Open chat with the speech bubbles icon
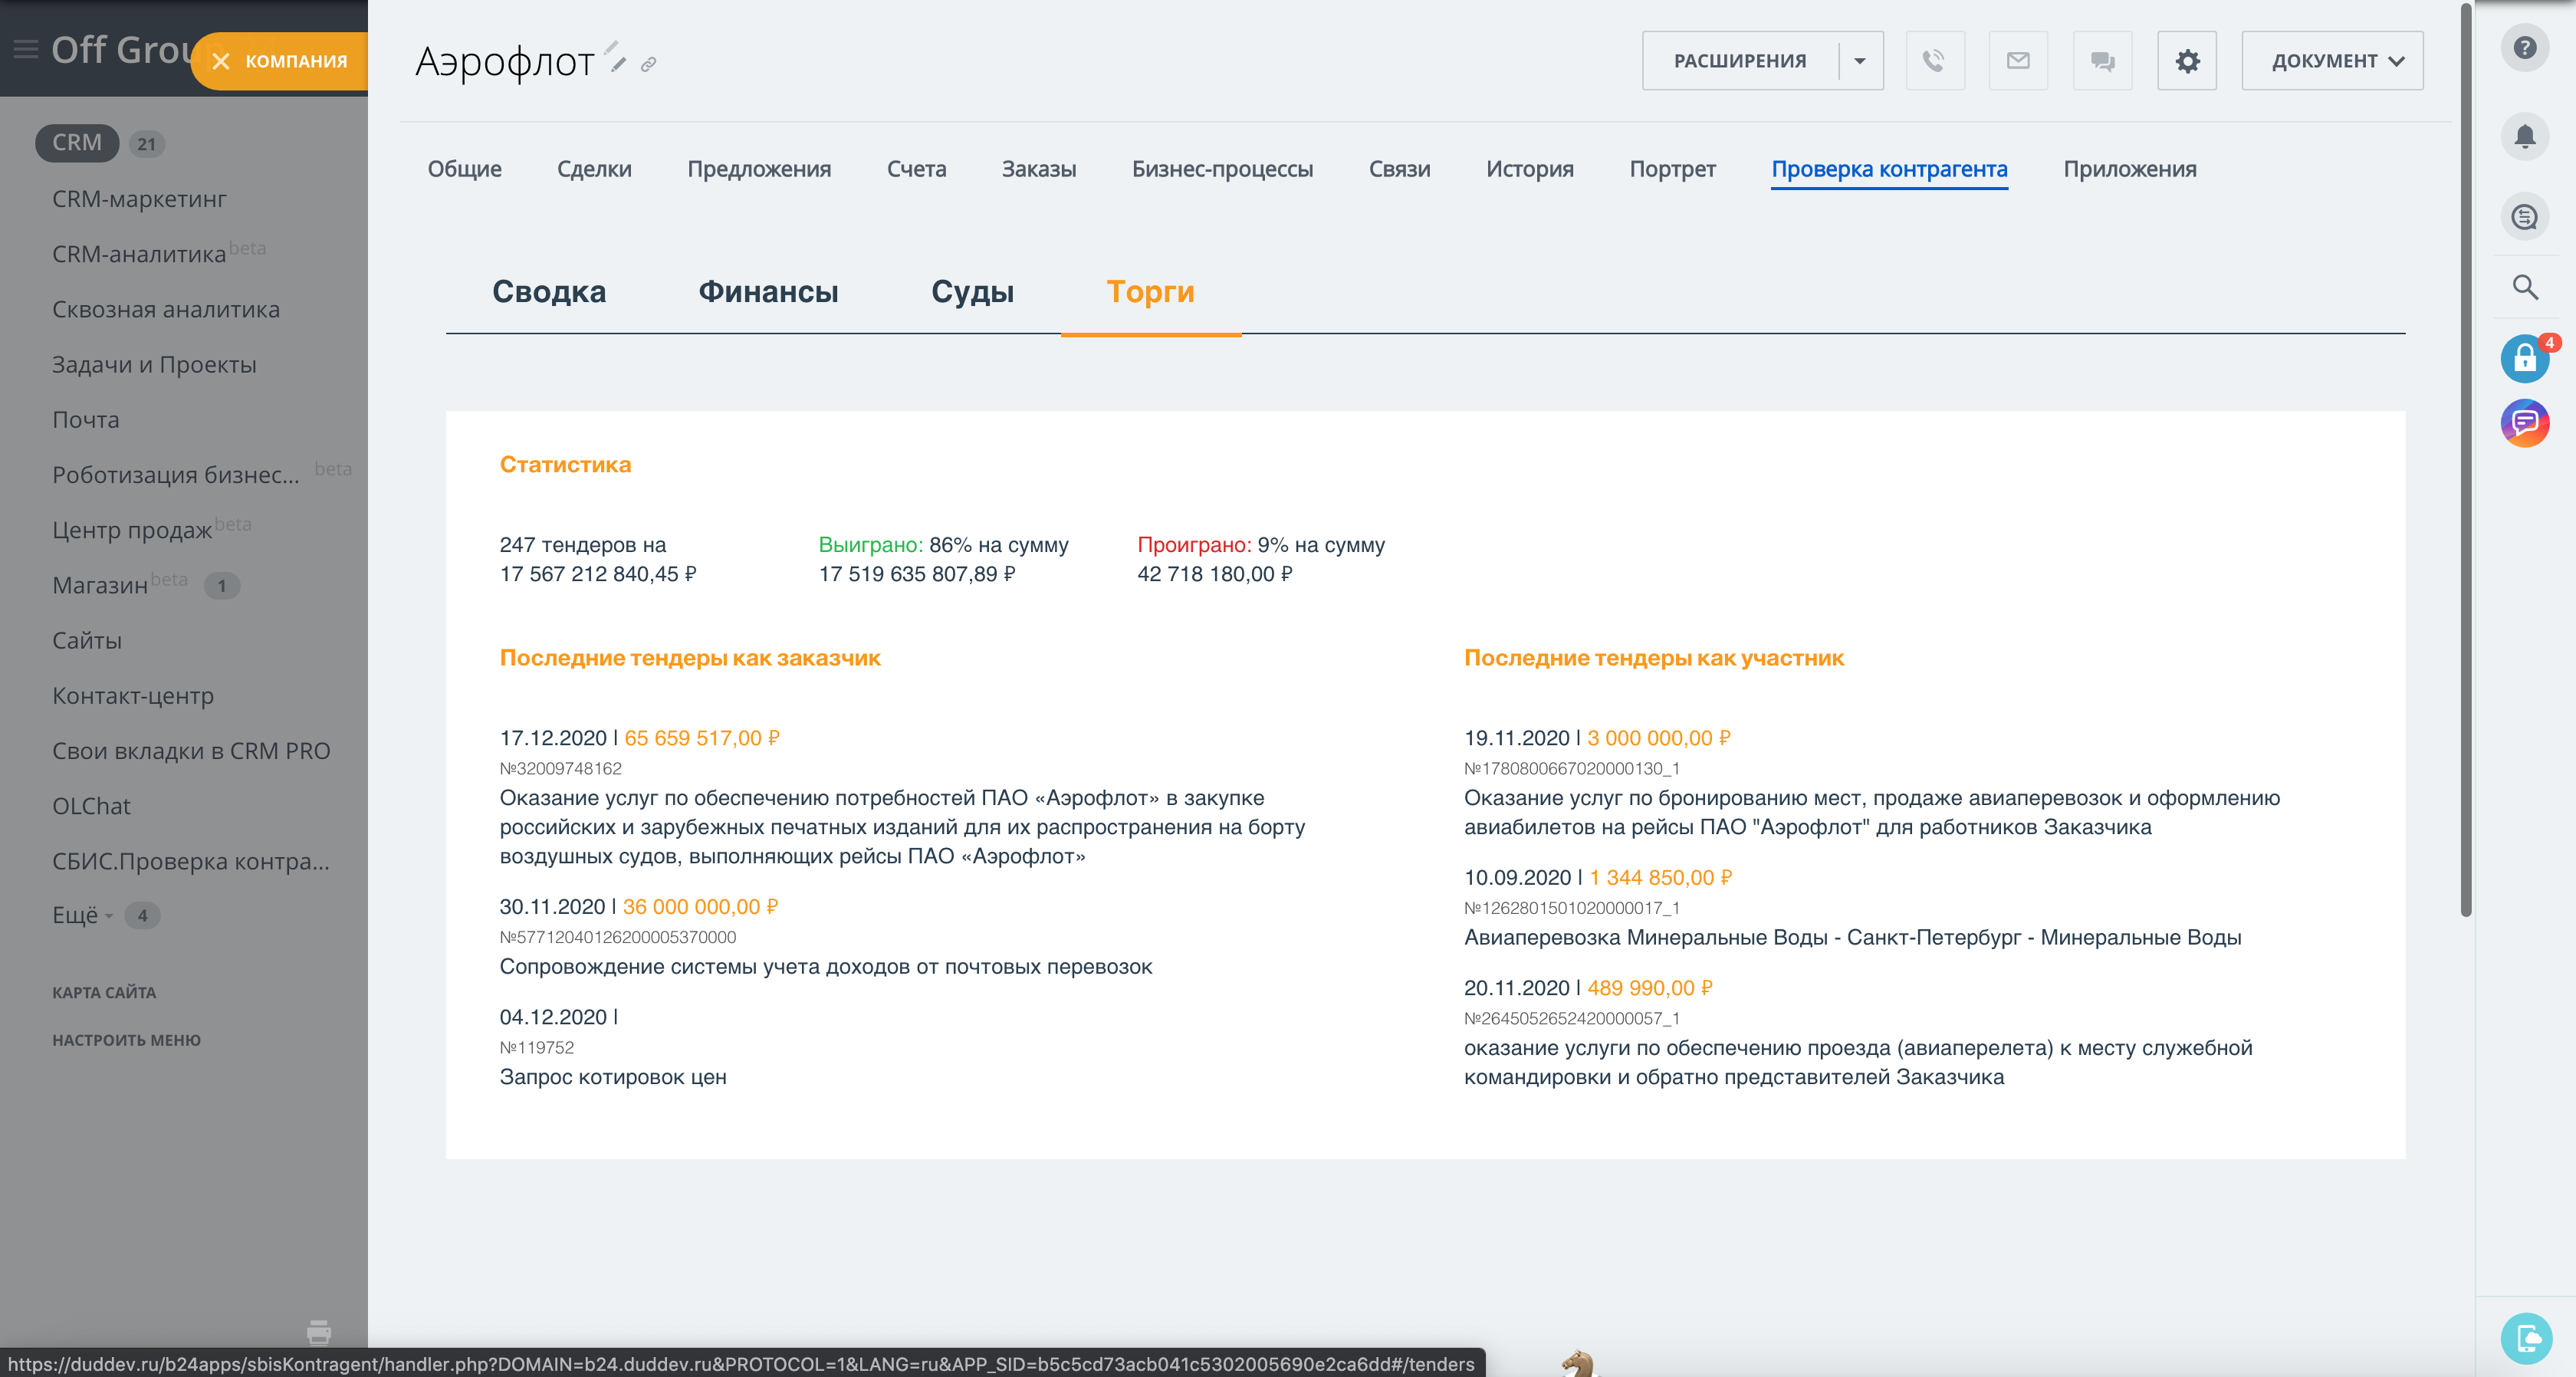 tap(2102, 61)
